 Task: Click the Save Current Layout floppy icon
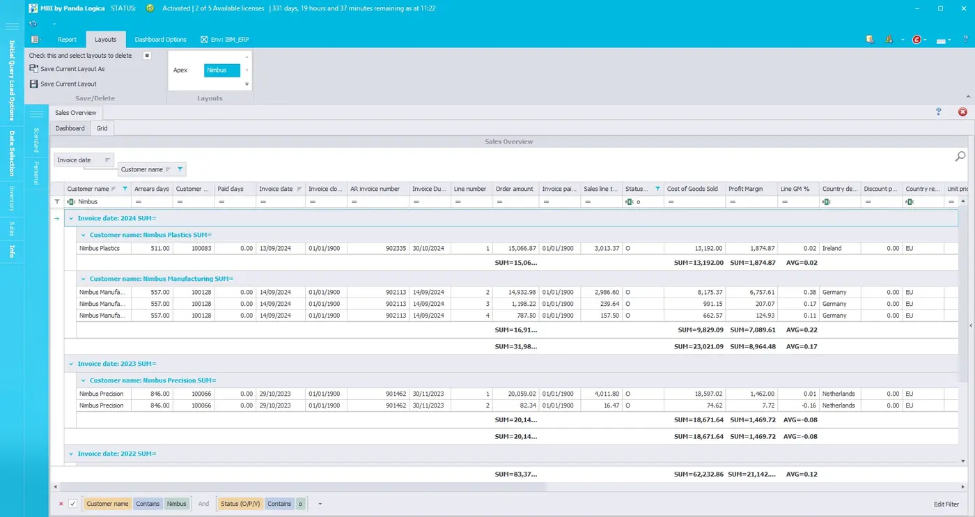tap(34, 84)
